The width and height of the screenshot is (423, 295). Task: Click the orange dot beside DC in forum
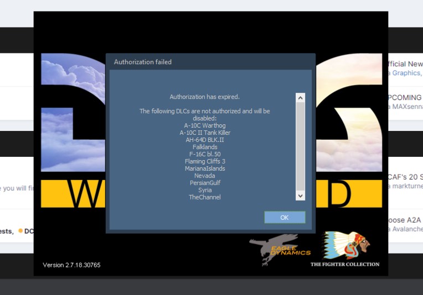click(x=20, y=231)
